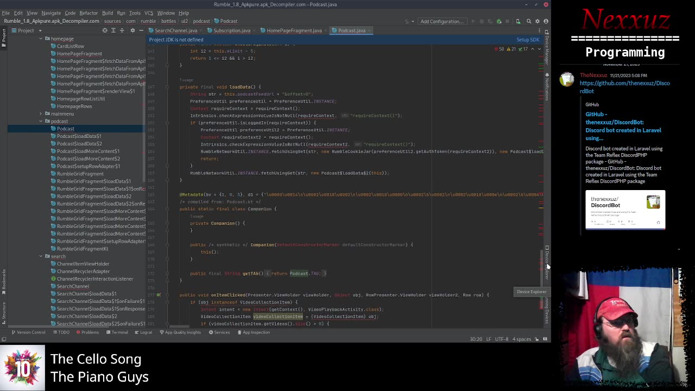Click the 21 warnings indicator

click(511, 49)
